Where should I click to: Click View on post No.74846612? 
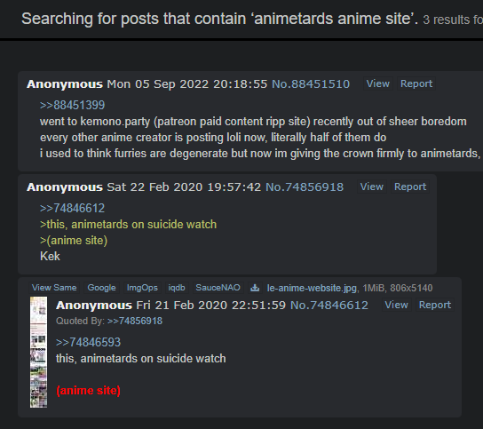point(397,306)
